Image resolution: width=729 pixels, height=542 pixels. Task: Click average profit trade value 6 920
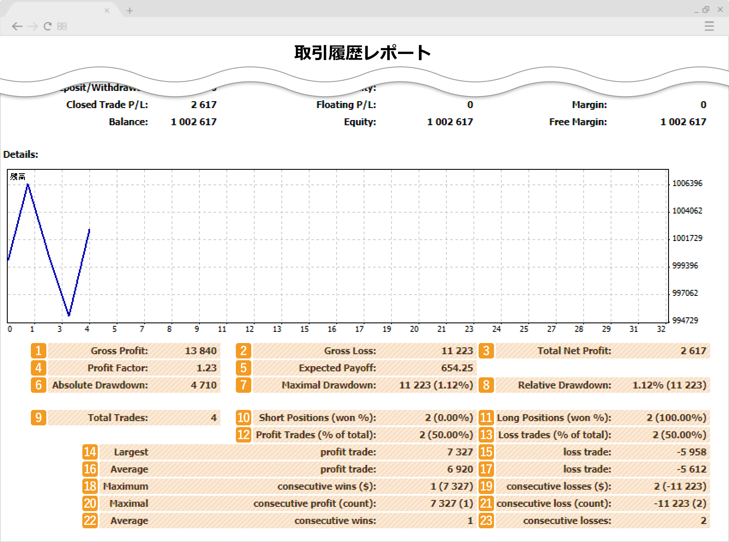click(x=460, y=469)
